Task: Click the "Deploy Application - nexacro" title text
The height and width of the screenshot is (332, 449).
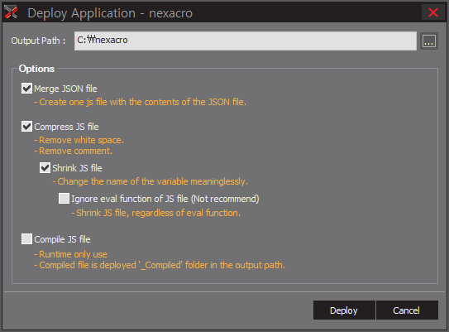Action: pos(110,13)
